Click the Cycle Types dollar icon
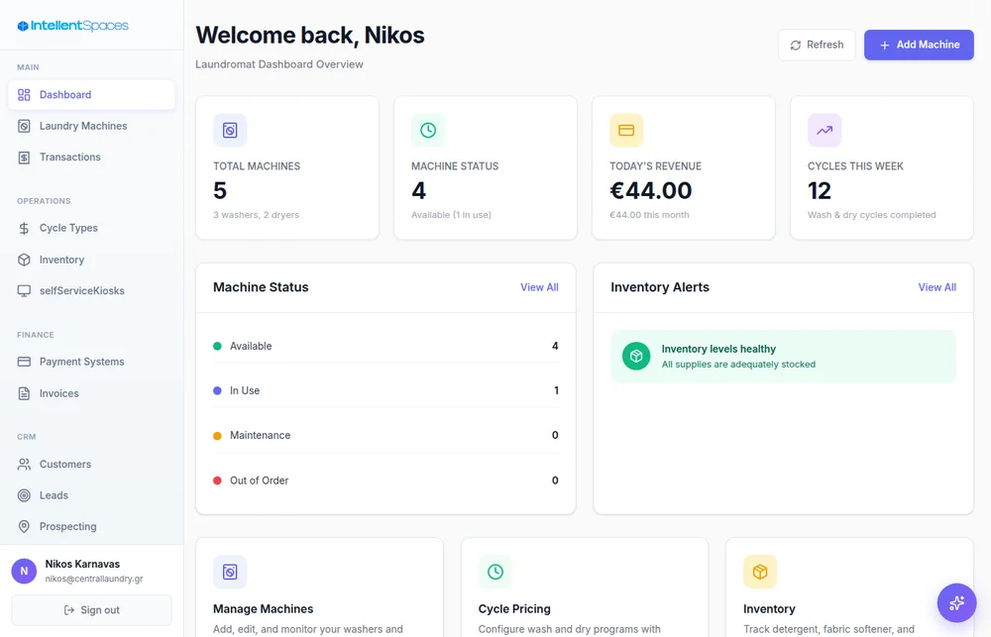 coord(24,228)
